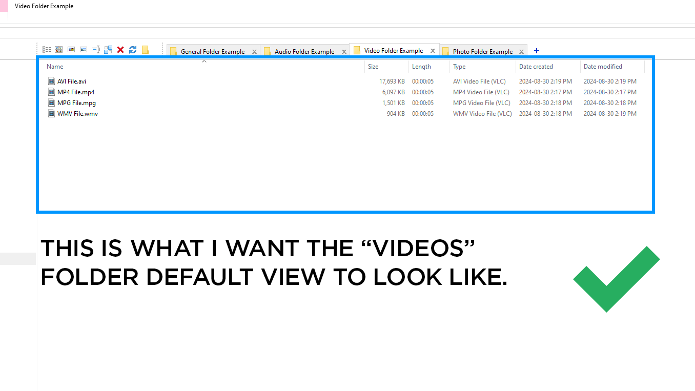Click the yellow new folder toolbar icon

tap(145, 50)
